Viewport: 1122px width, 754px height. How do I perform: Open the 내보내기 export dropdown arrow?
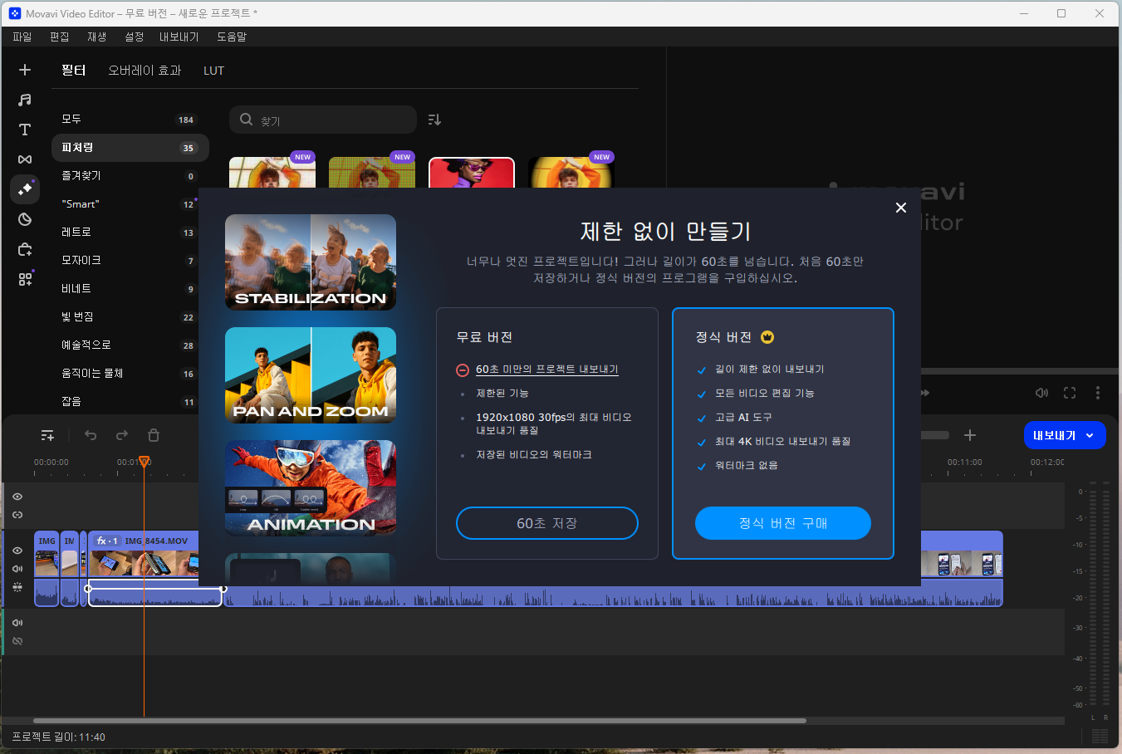1090,435
